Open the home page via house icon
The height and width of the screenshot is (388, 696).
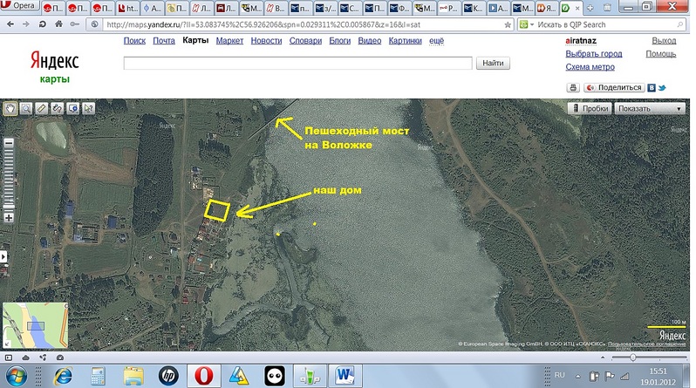(58, 24)
